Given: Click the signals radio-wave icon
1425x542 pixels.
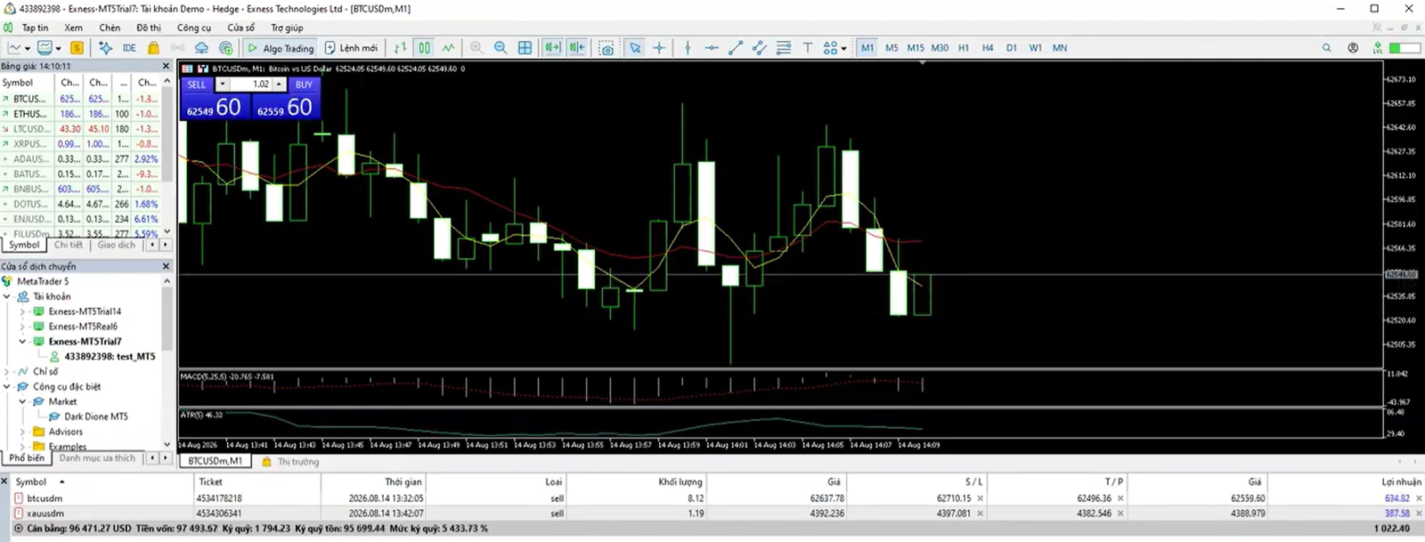Looking at the screenshot, I should pyautogui.click(x=177, y=48).
